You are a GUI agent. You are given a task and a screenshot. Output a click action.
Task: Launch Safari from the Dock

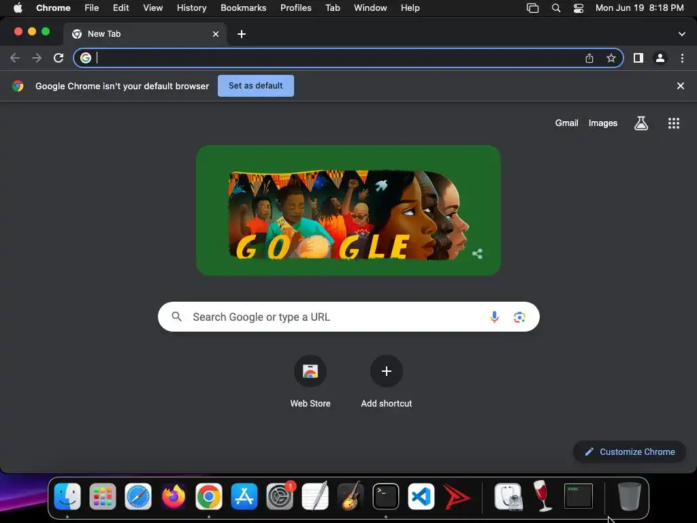click(138, 496)
